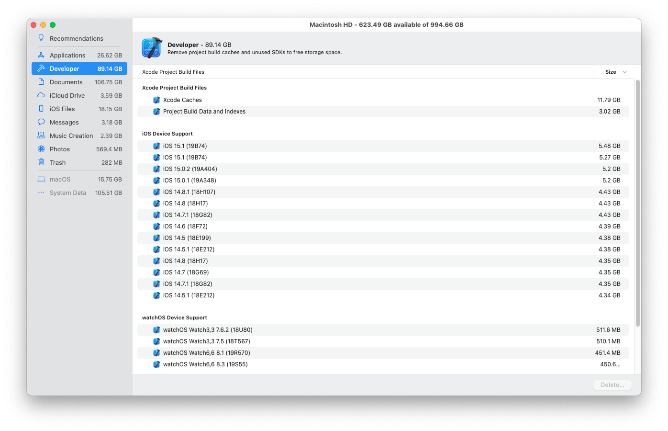Click icon next to iOS 14.6 (18F72)

(156, 227)
